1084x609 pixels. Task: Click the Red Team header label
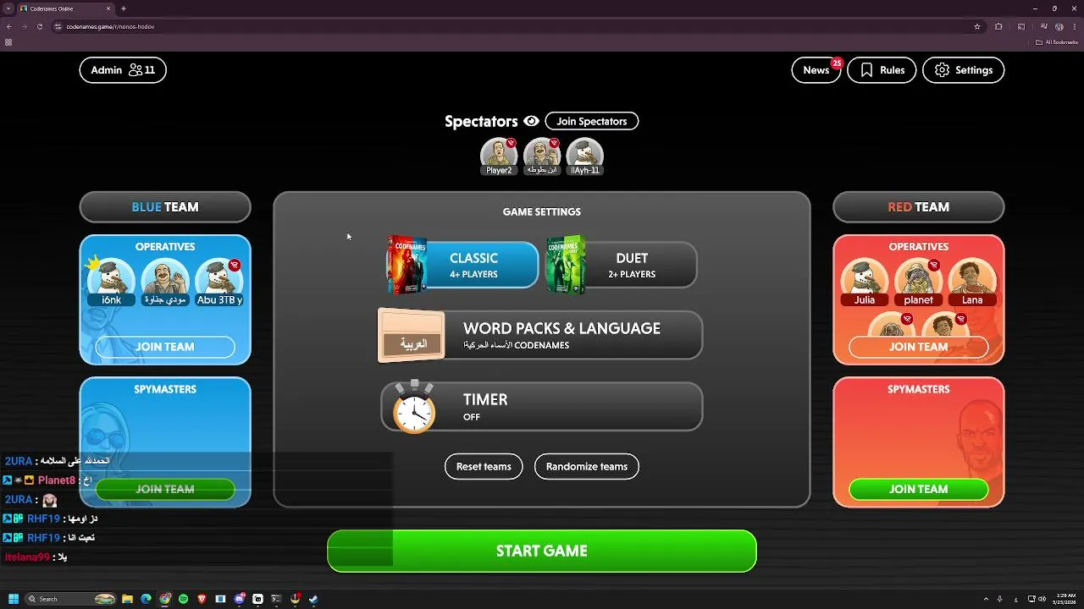(919, 207)
